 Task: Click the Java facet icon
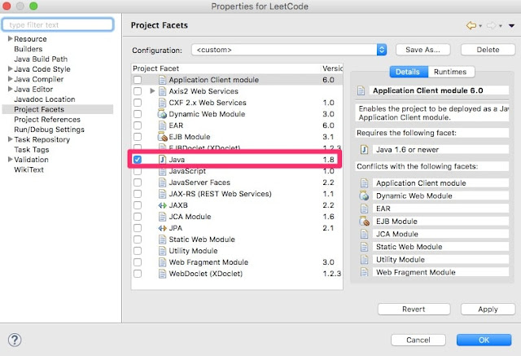[162, 160]
